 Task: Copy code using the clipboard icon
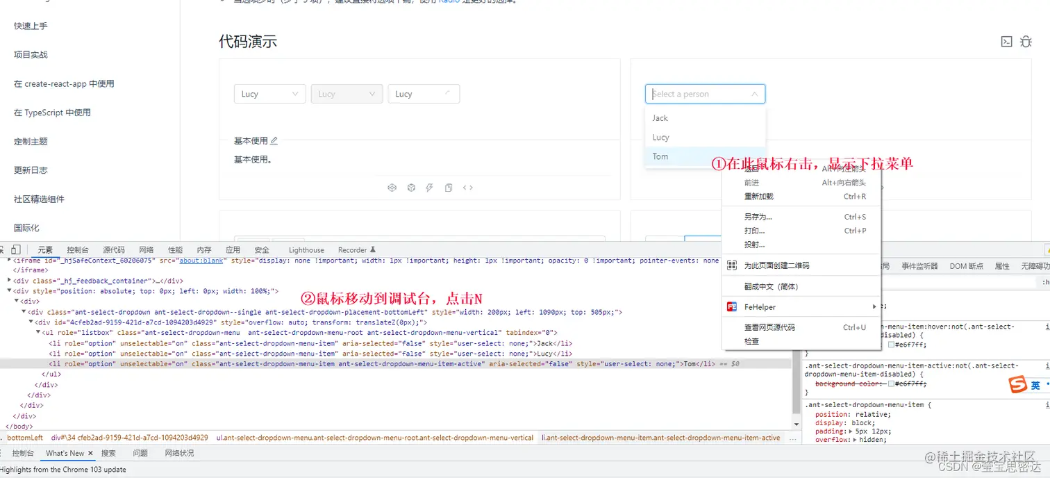point(449,188)
